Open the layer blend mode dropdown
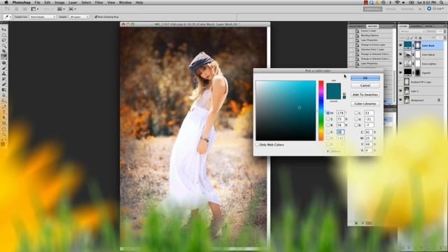Image resolution: width=448 pixels, height=252 pixels. [412, 31]
